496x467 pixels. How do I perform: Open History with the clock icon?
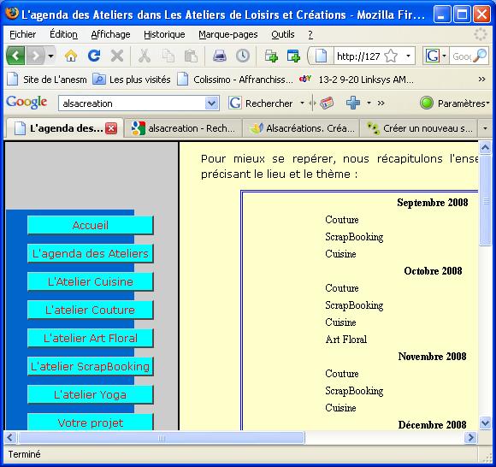pyautogui.click(x=243, y=56)
